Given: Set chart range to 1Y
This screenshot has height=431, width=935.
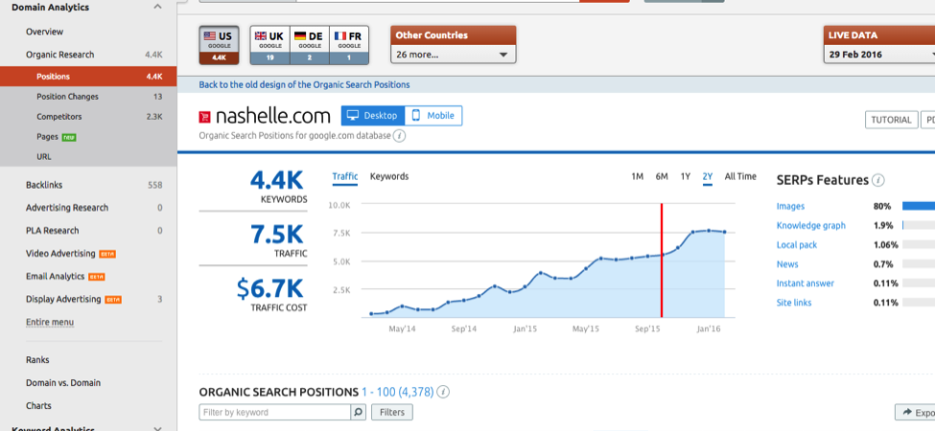Looking at the screenshot, I should point(685,176).
